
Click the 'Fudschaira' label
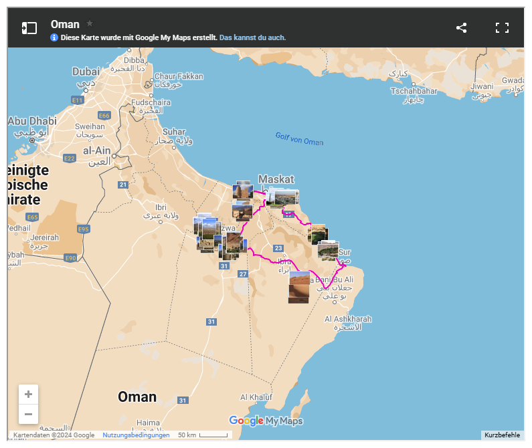[151, 102]
